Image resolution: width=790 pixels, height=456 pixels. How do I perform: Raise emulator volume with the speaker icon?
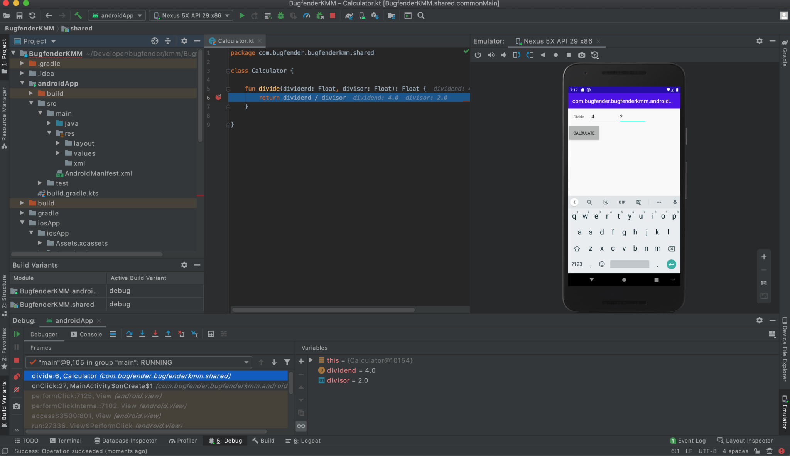[491, 55]
